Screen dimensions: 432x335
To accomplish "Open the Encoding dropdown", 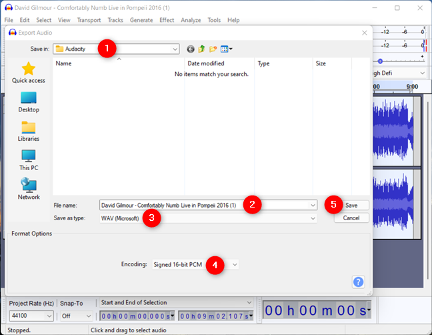I will coord(235,264).
